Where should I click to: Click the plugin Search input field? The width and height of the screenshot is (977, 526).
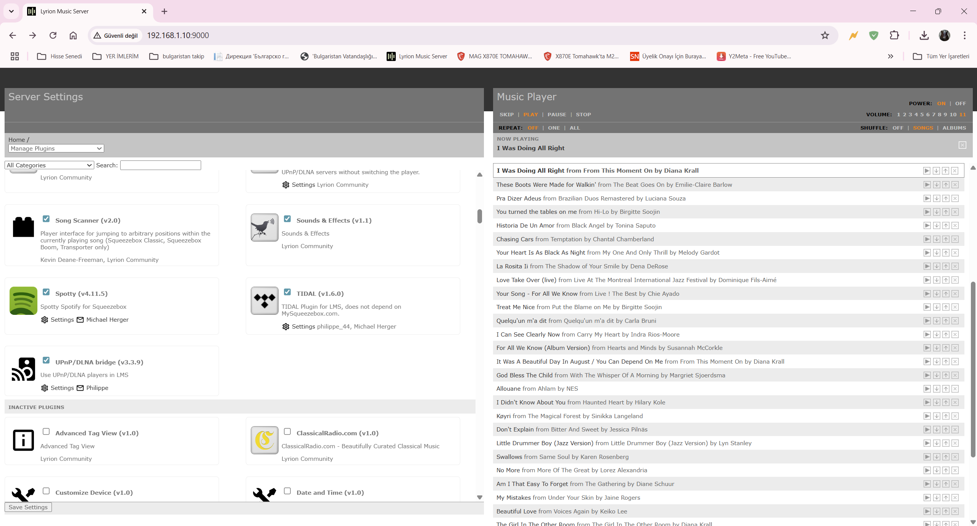(160, 165)
